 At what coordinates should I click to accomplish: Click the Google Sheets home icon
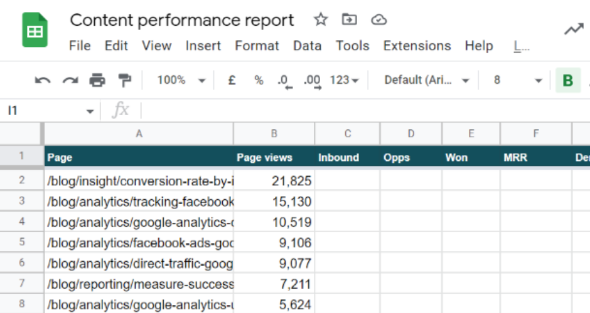[35, 31]
